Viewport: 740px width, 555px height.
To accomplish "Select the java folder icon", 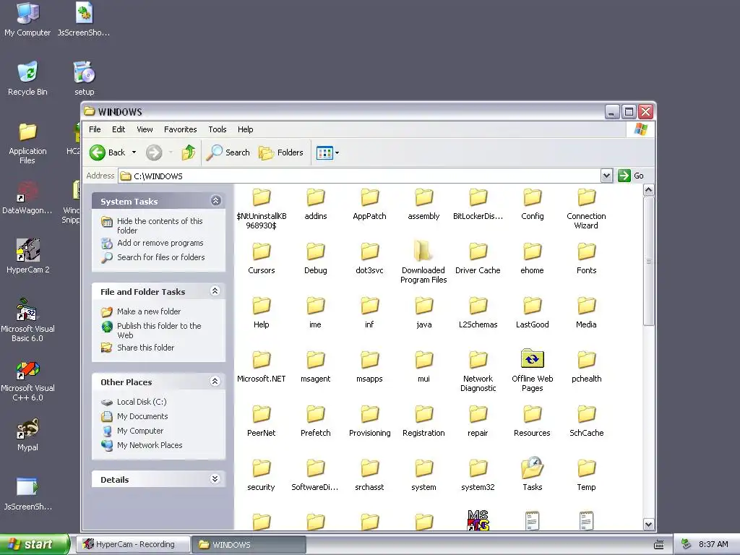I will pos(423,306).
